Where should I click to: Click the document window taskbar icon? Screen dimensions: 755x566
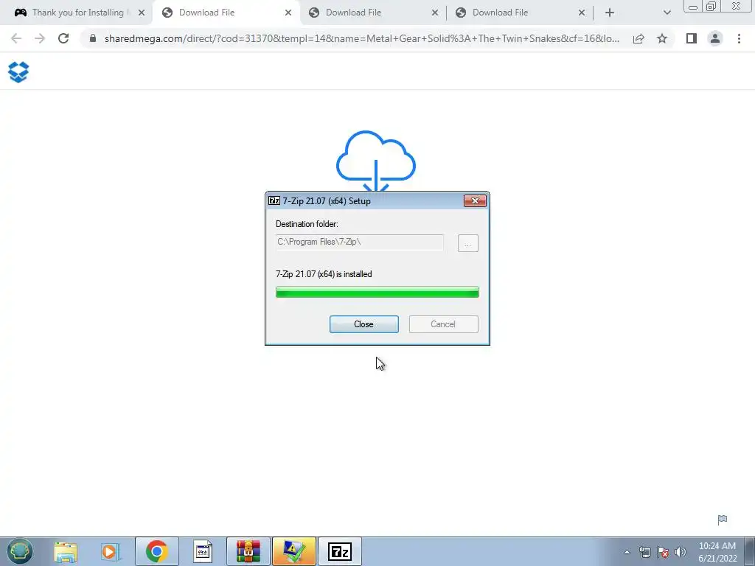point(203,551)
